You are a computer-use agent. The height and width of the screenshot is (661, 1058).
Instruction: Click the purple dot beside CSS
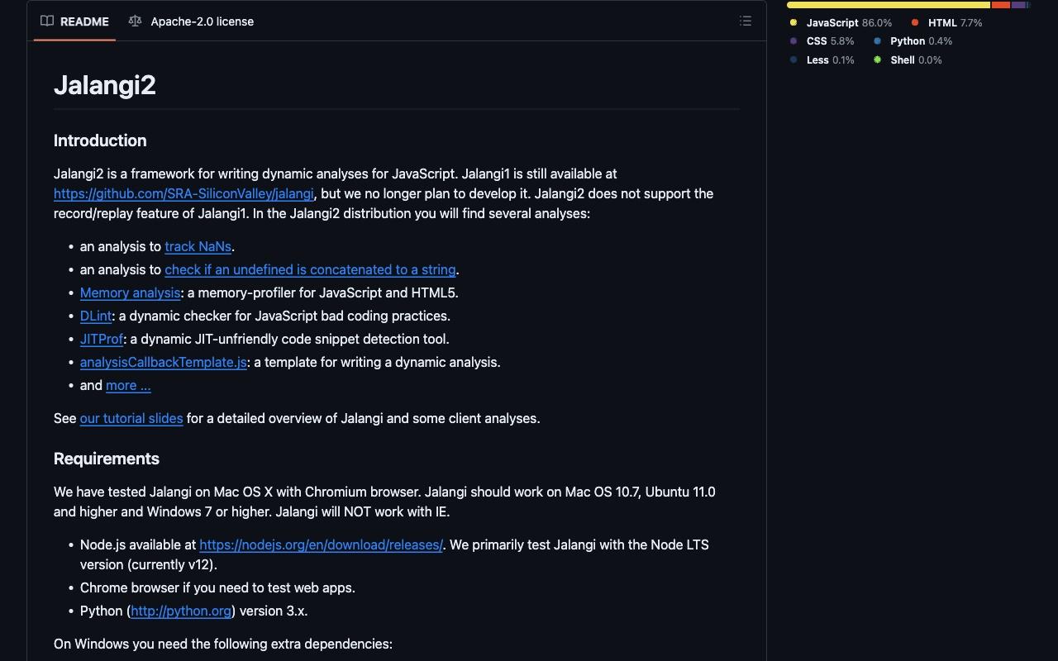click(793, 41)
